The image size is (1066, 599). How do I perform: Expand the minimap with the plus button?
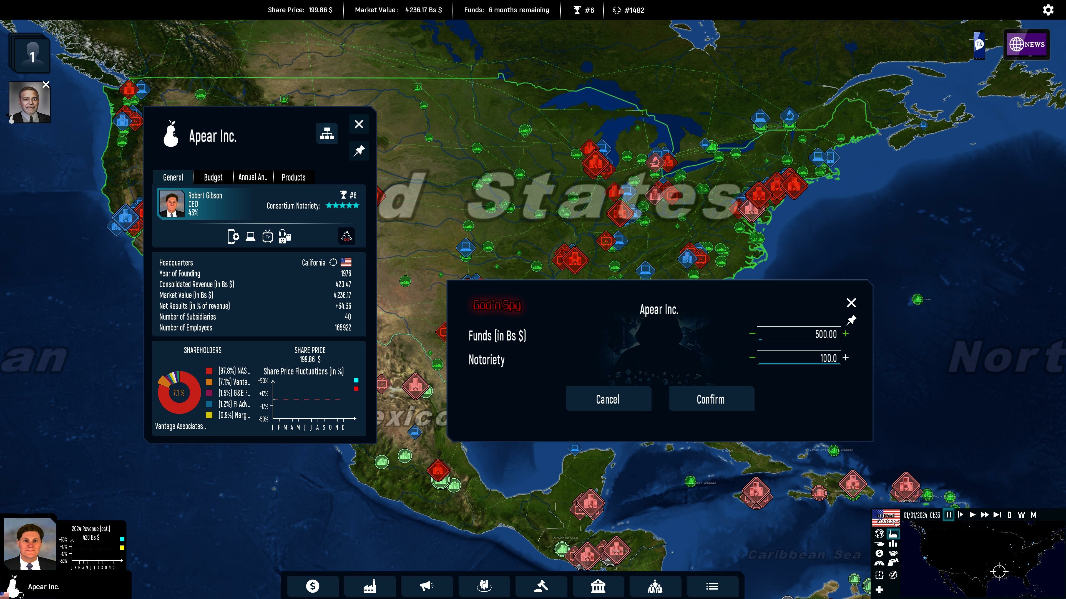click(x=879, y=590)
